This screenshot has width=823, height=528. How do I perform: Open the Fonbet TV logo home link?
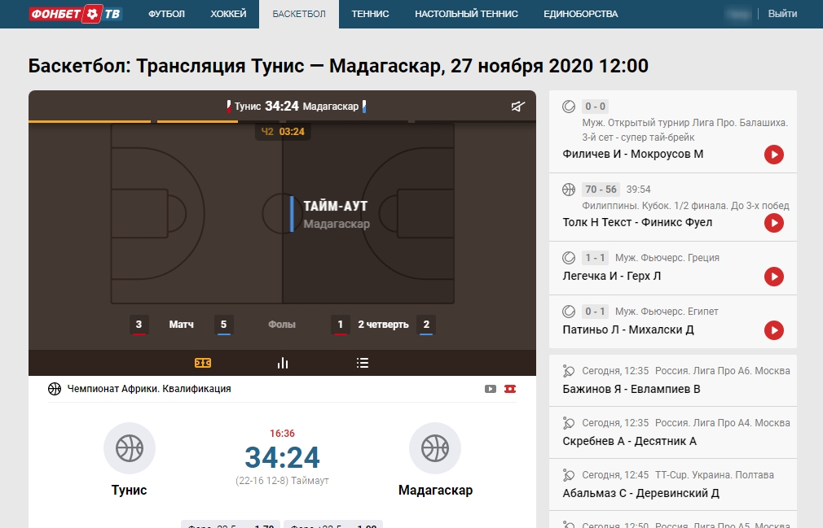click(76, 14)
